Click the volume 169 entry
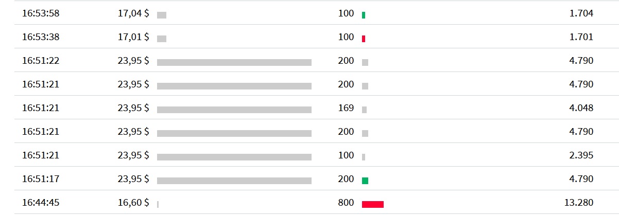 pyautogui.click(x=346, y=108)
